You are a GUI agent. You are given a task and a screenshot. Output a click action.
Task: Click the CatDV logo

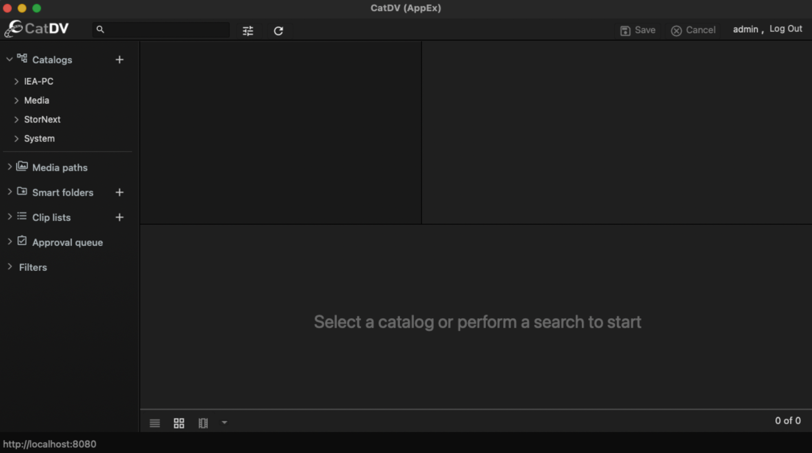pyautogui.click(x=37, y=29)
